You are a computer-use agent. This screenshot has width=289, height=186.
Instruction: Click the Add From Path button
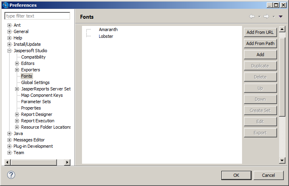tap(260, 43)
